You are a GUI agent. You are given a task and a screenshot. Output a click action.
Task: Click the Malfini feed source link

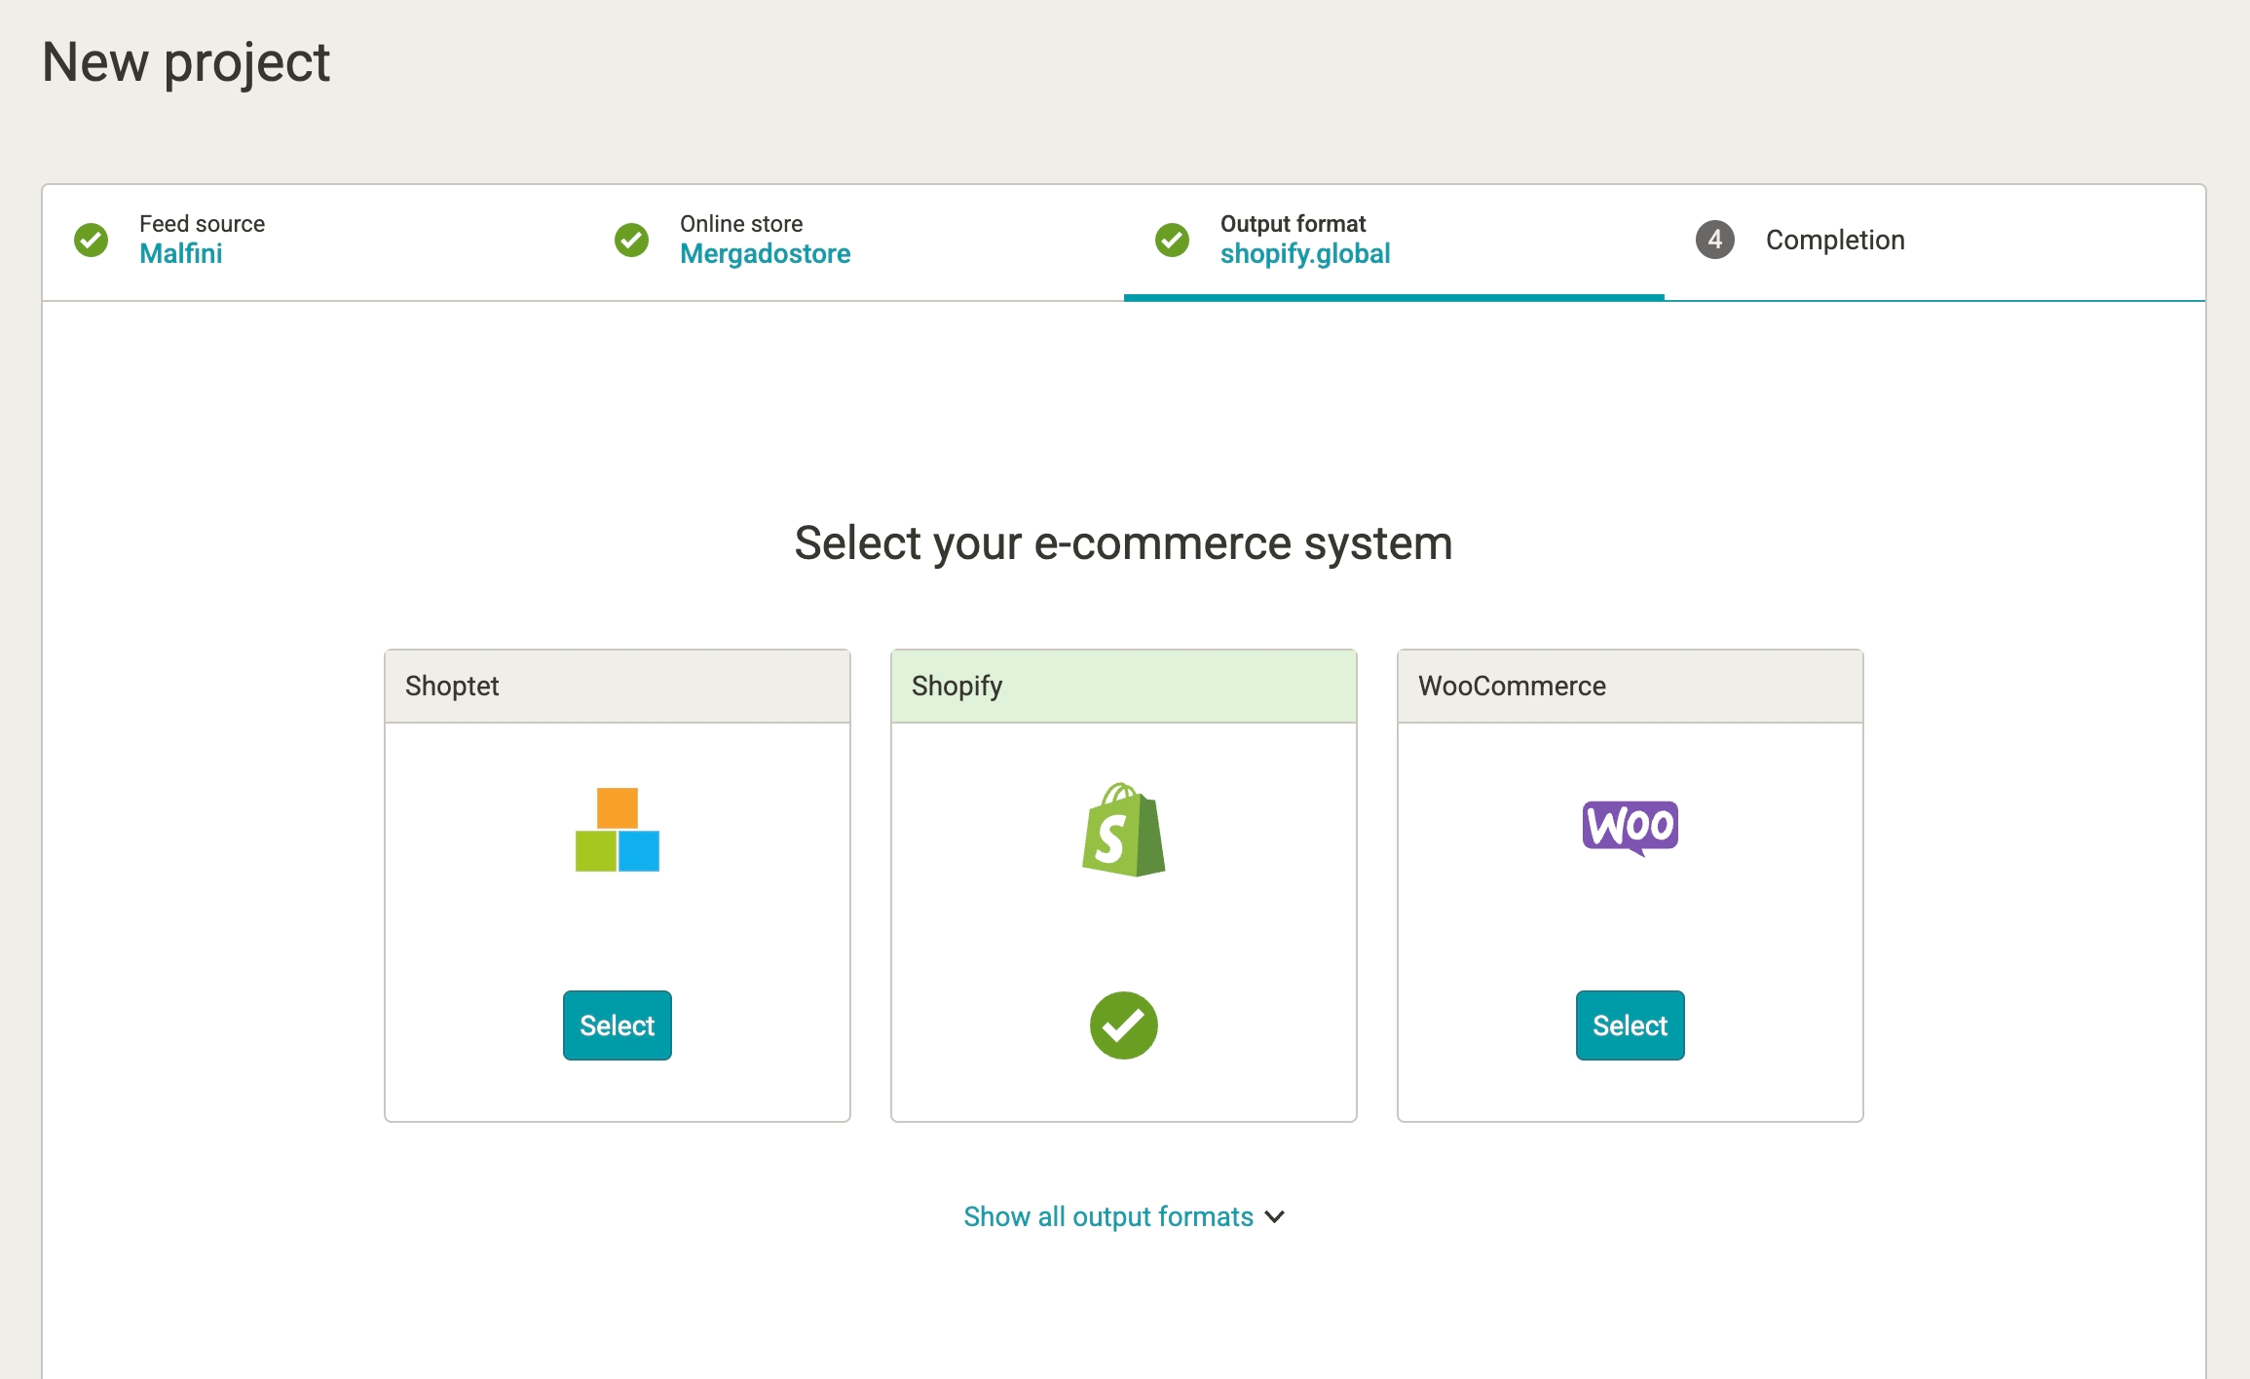181,254
